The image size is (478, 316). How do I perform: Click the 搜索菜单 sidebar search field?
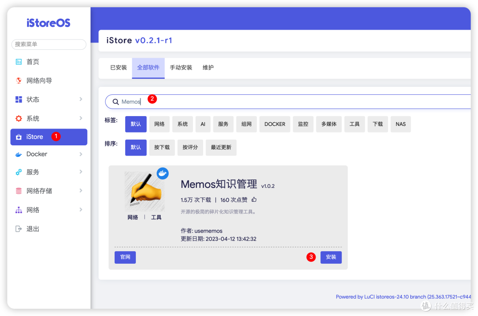(x=49, y=44)
